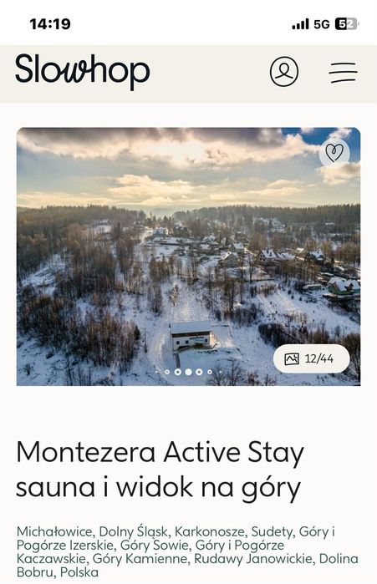Open the 12/44 photo gallery counter
Viewport: 377px width, 584px height.
click(312, 359)
